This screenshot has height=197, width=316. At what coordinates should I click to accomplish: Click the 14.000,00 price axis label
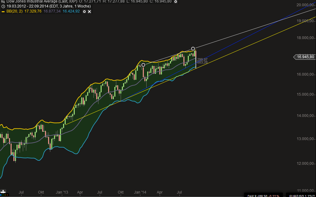click(x=305, y=116)
